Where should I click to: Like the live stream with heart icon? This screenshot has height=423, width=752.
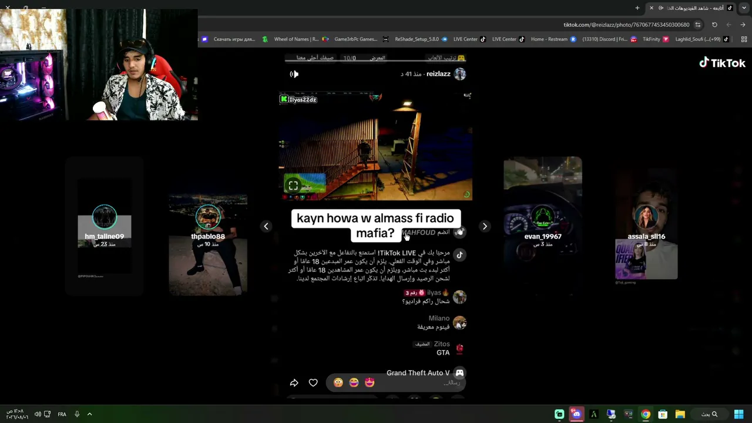(x=313, y=383)
